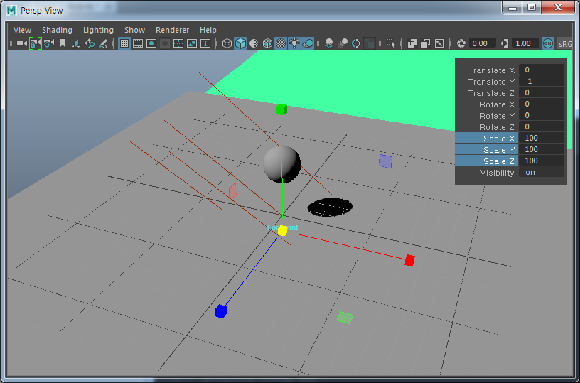Click the gray sphere object
The height and width of the screenshot is (383, 580).
[x=282, y=163]
